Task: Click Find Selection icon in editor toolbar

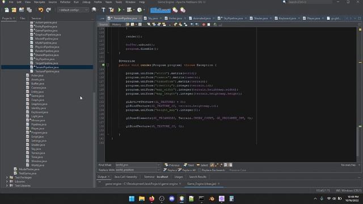Action: (x=149, y=24)
